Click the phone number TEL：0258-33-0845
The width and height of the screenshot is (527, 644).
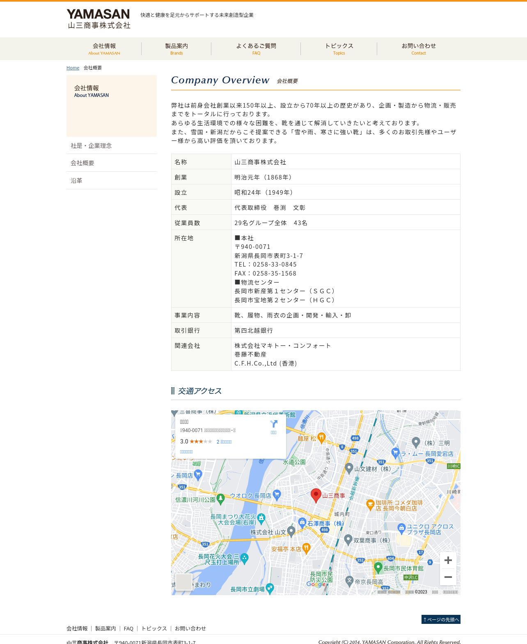click(266, 264)
